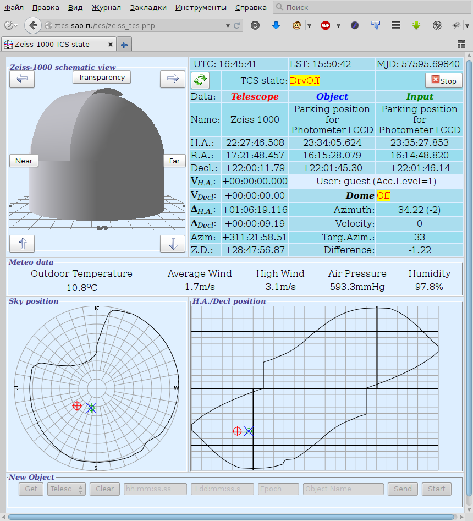The width and height of the screenshot is (473, 521).
Task: Open a new browser tab
Action: 124,45
